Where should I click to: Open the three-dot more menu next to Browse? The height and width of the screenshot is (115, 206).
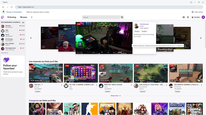32,17
